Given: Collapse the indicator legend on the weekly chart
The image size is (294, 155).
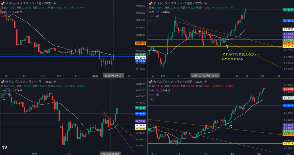Looking at the screenshot, I should [3, 21].
